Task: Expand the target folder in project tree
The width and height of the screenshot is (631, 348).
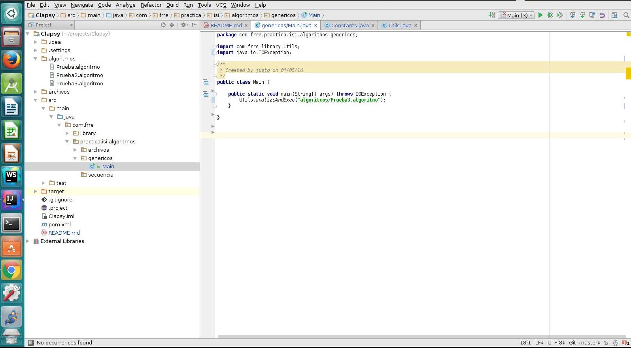Action: click(36, 192)
